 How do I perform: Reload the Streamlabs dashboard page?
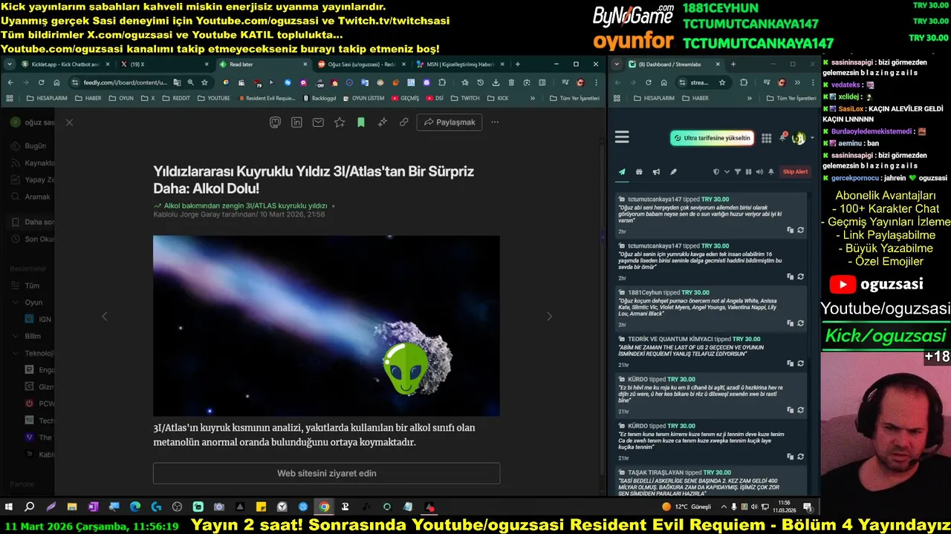(x=648, y=82)
